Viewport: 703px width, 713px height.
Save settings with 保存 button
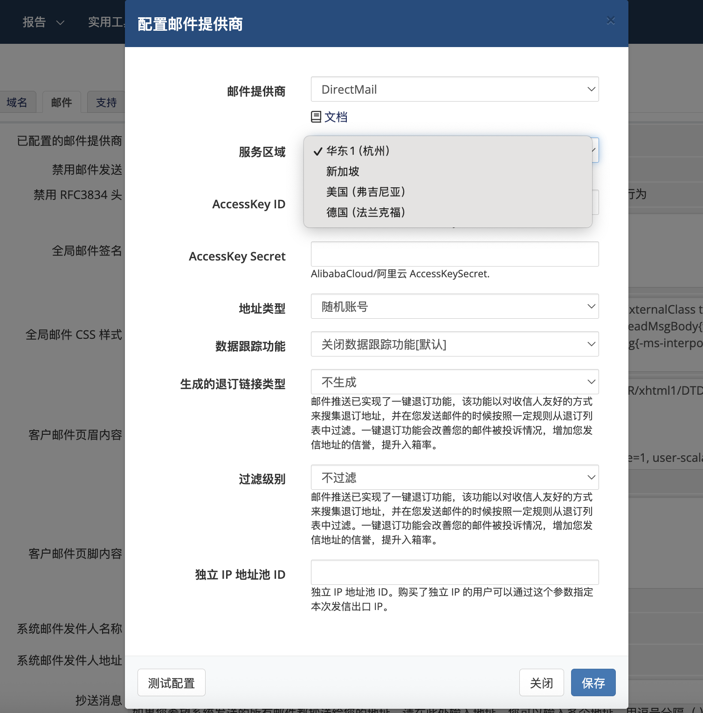593,683
